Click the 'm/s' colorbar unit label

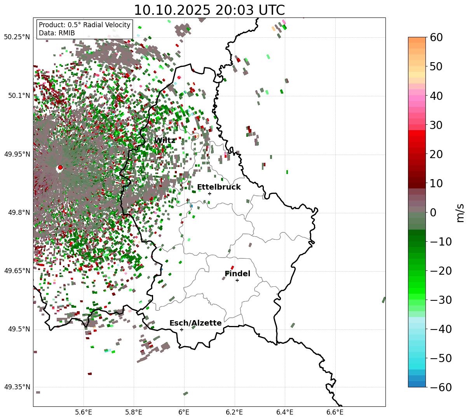click(460, 212)
